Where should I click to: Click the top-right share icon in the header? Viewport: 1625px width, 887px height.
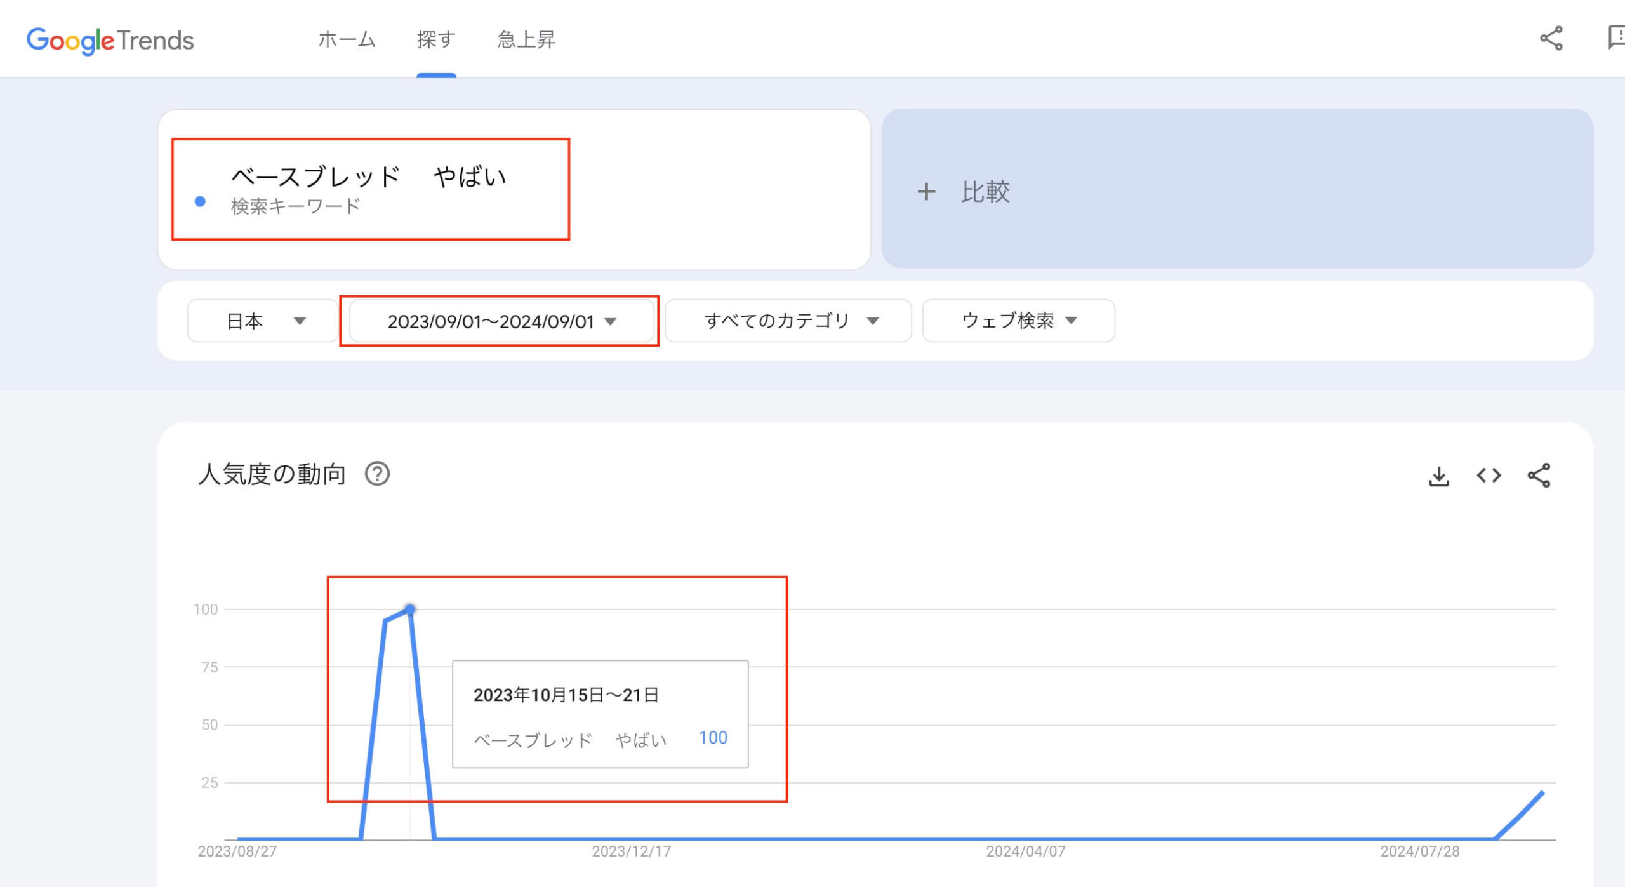point(1551,38)
